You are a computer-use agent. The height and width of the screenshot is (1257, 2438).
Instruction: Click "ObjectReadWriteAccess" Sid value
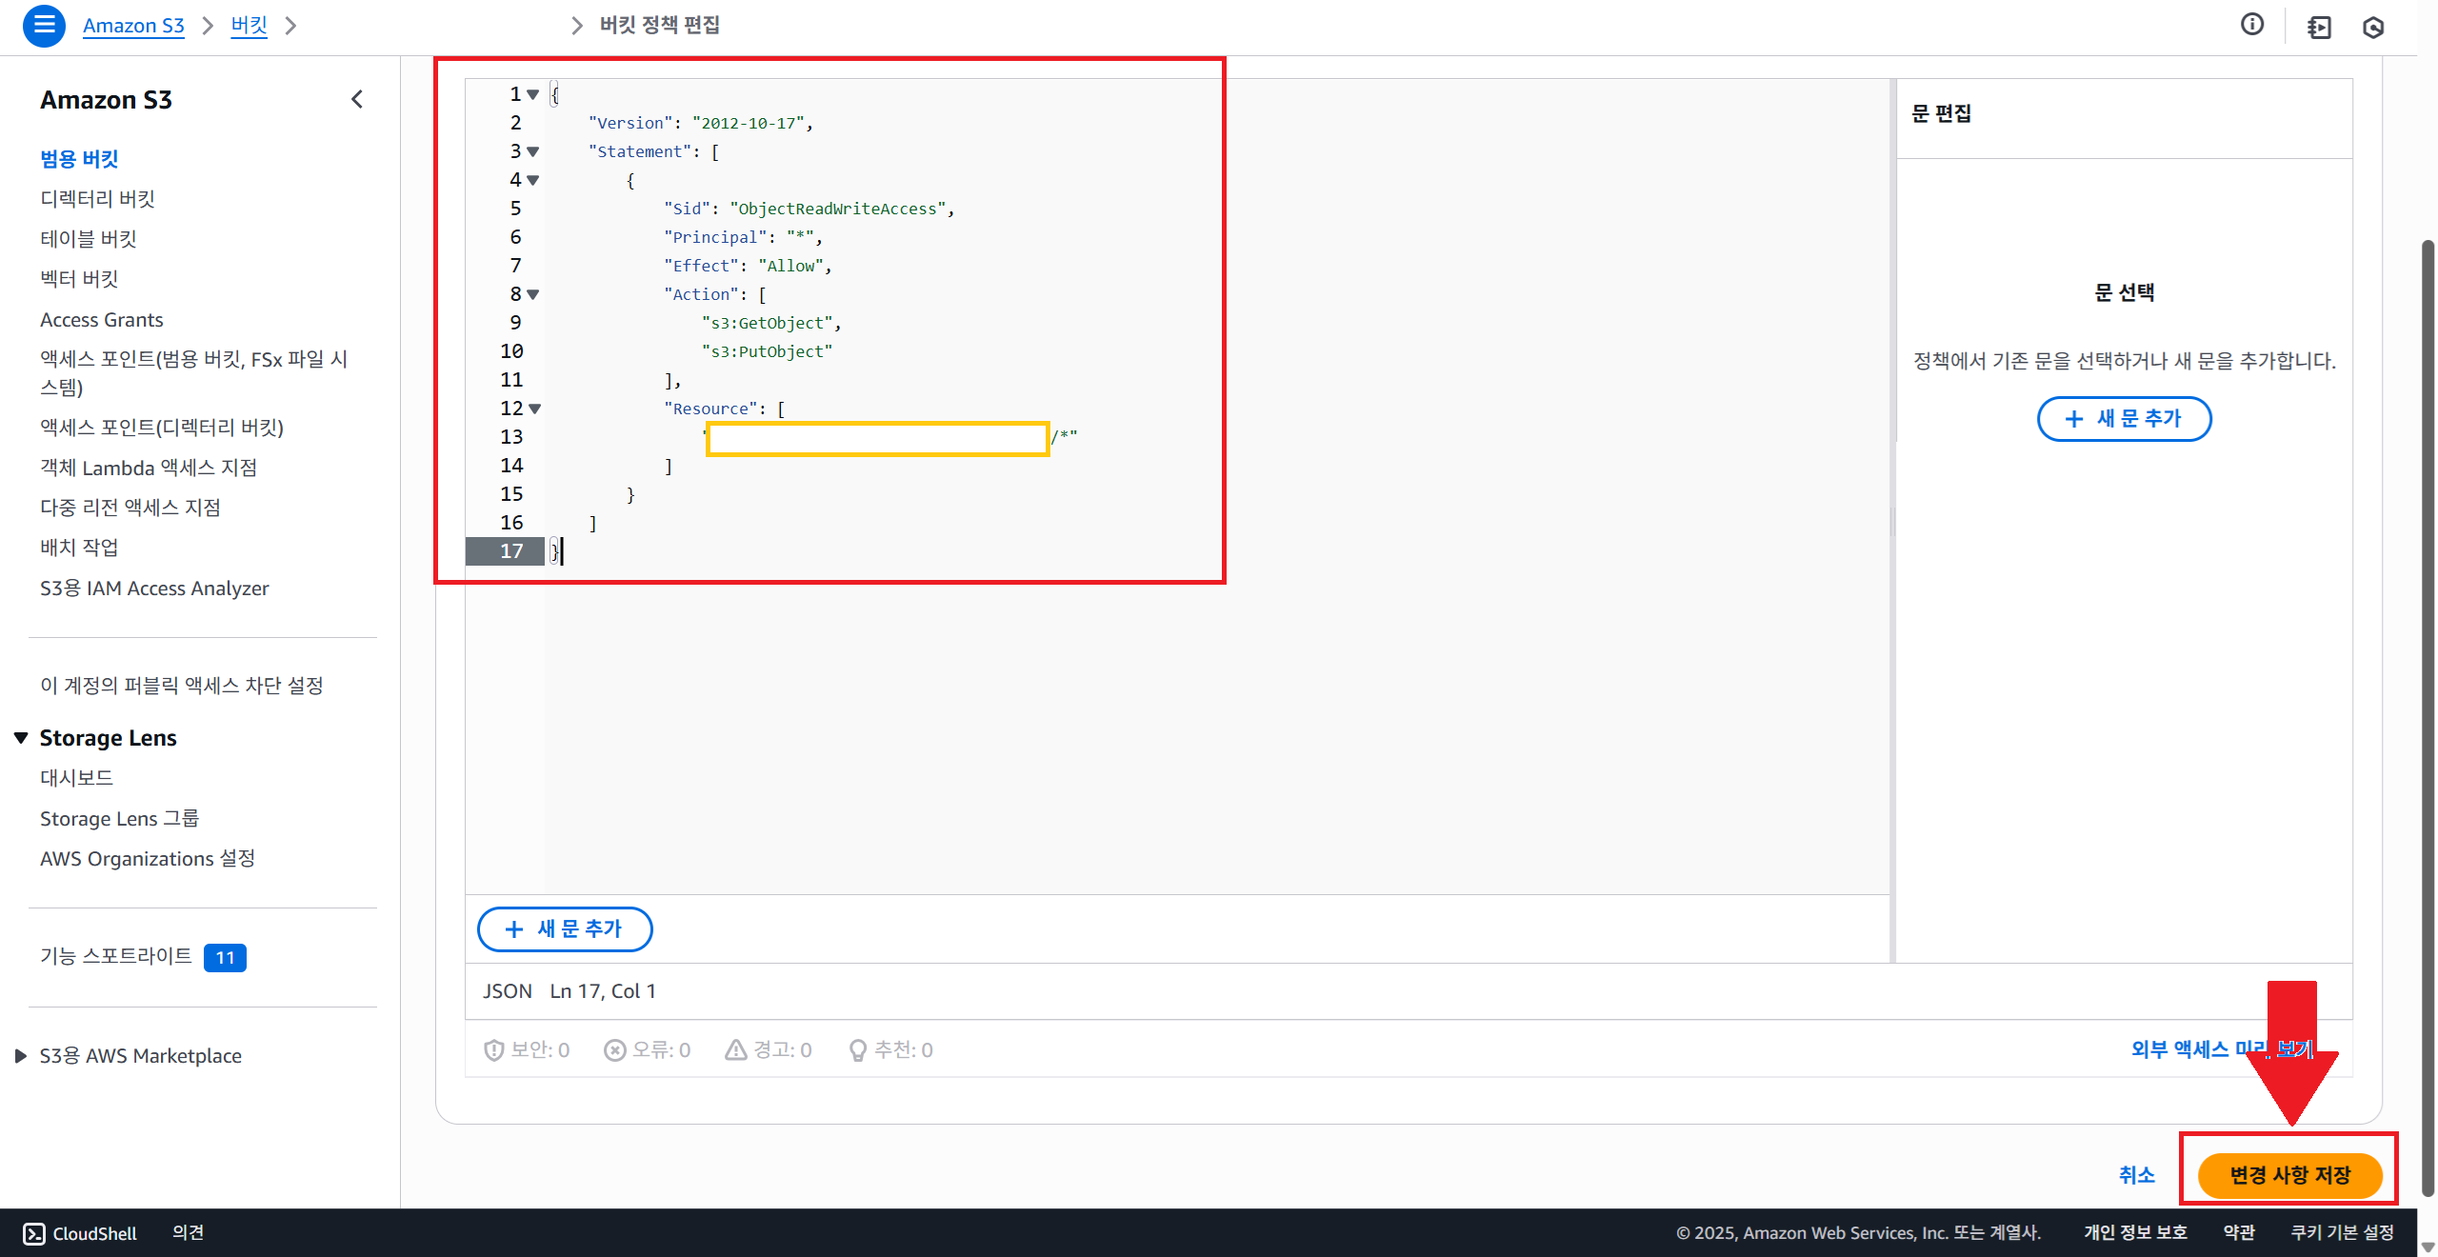838,209
